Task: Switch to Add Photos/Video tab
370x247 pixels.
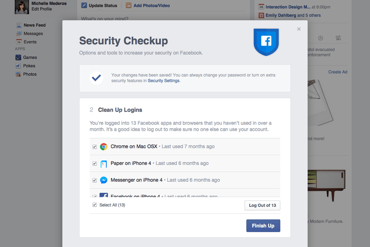Action: (x=148, y=6)
